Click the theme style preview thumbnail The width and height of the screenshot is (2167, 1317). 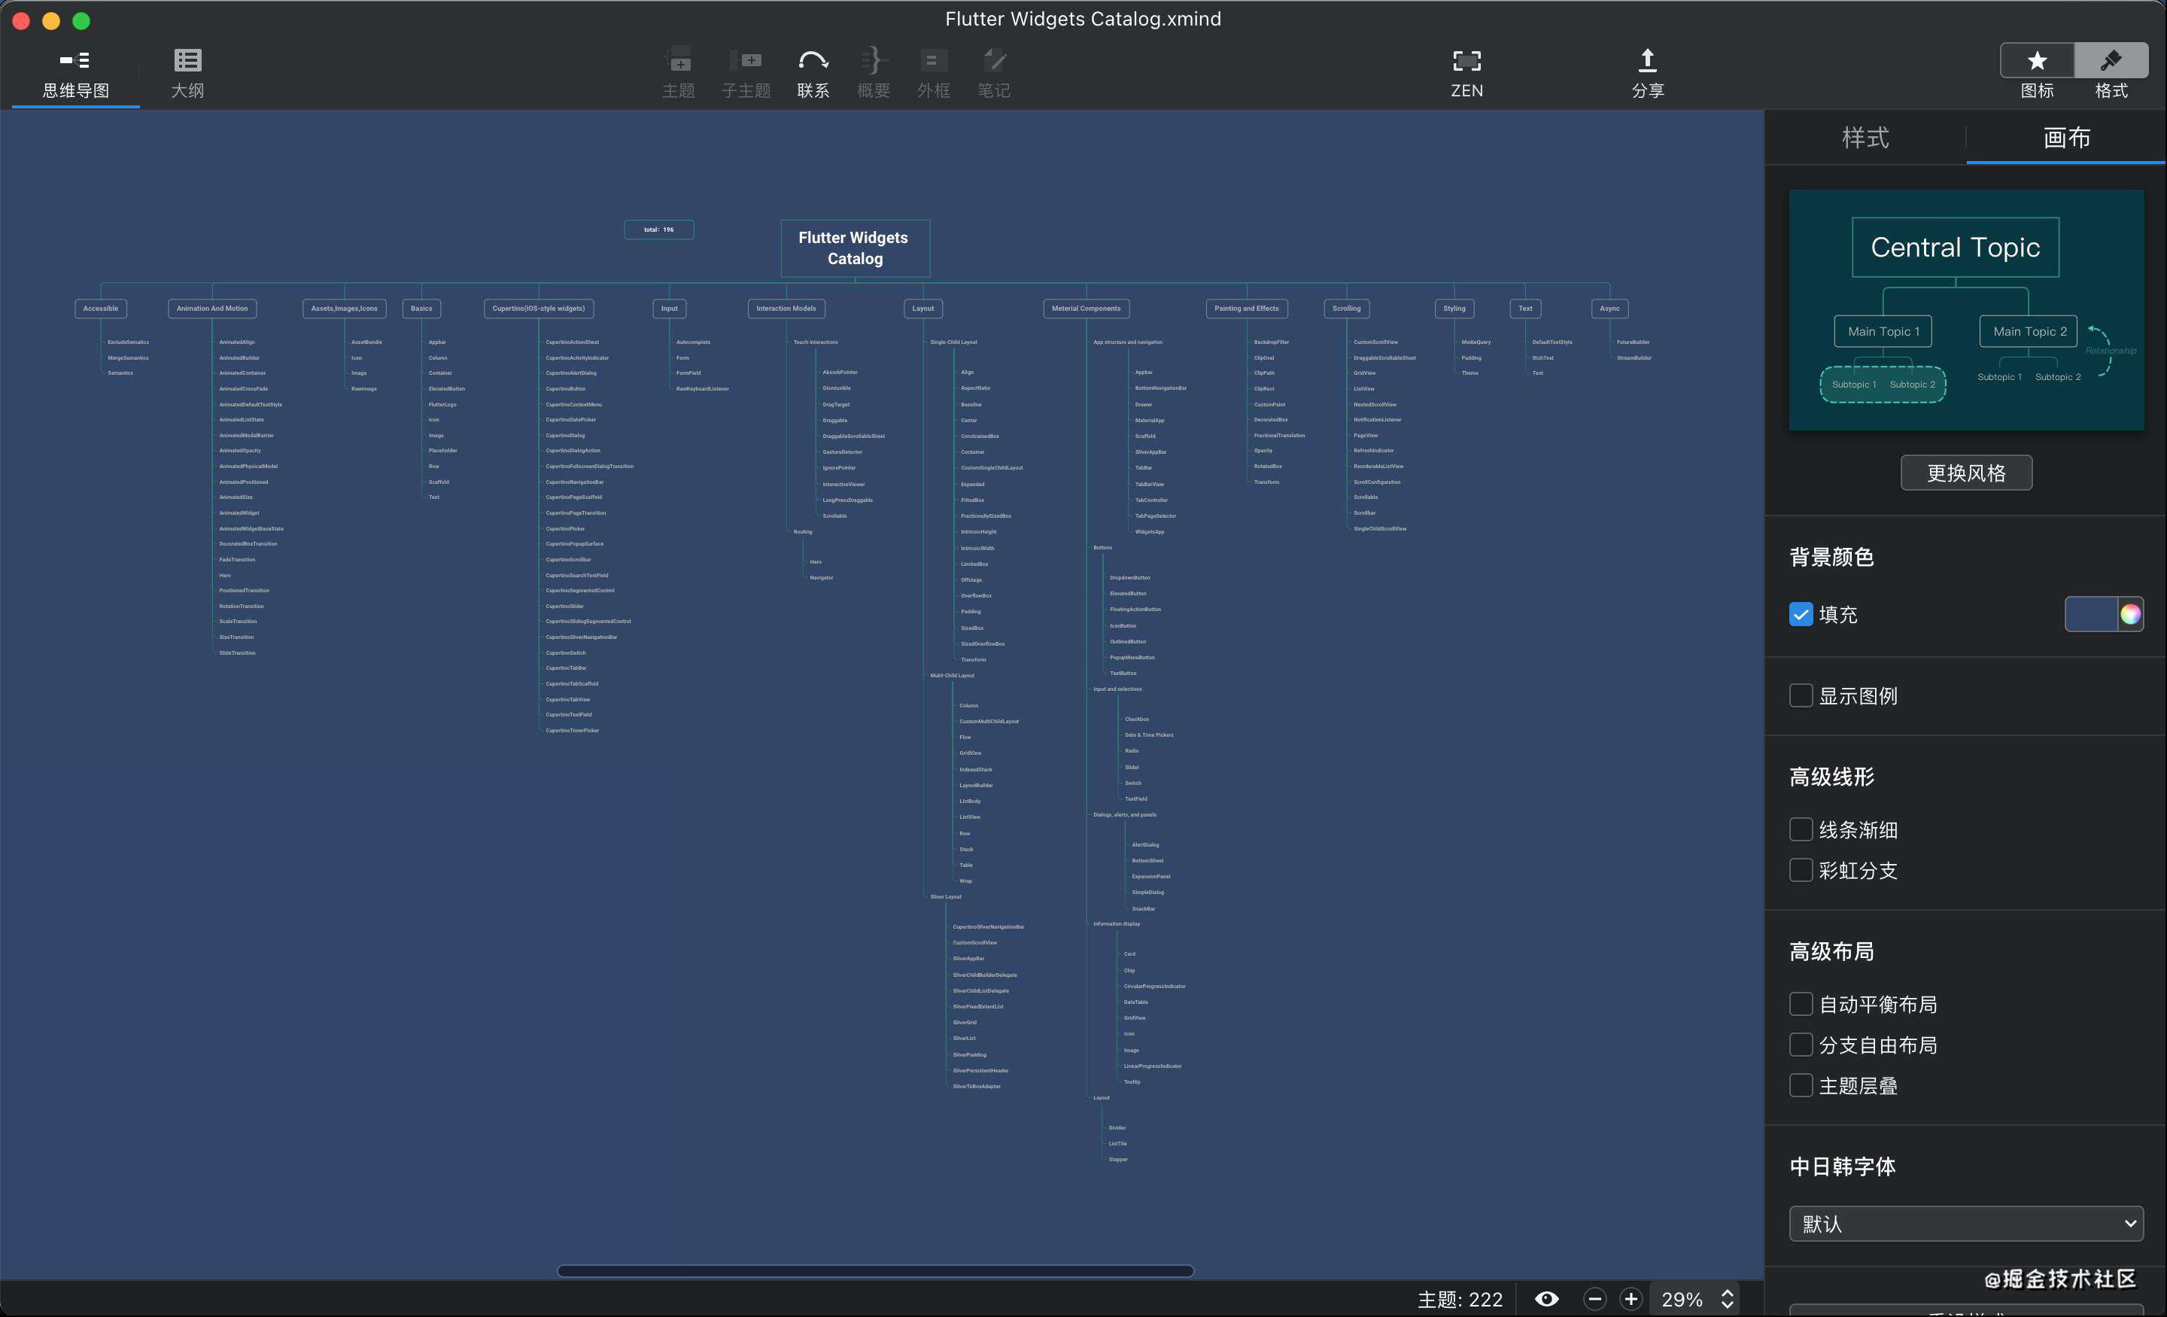tap(1965, 309)
